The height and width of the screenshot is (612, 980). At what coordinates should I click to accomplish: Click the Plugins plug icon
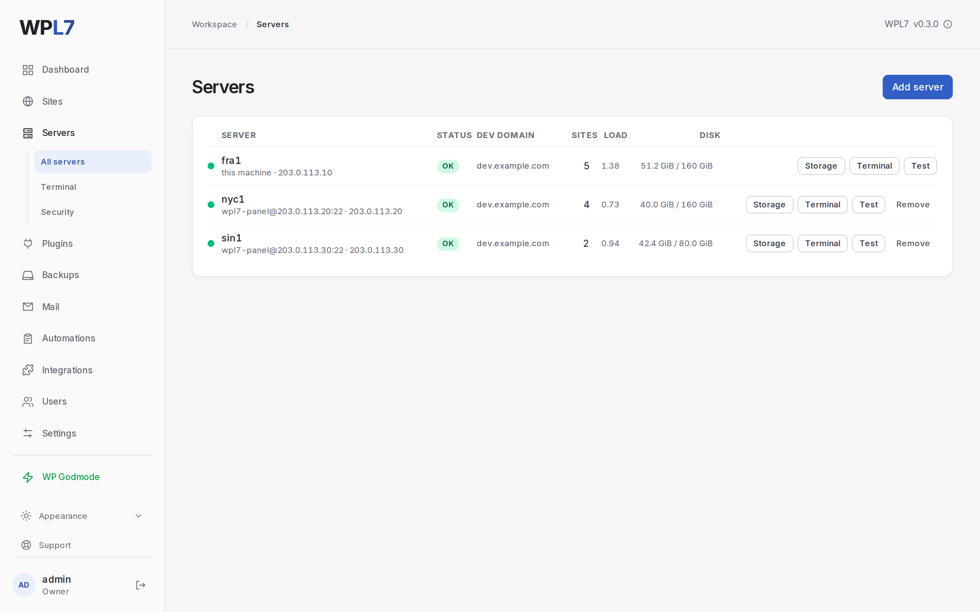pyautogui.click(x=28, y=243)
